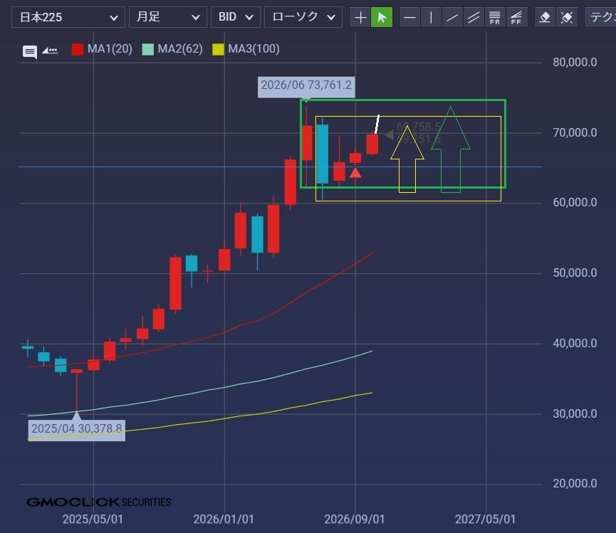
Task: Choose the vertical line drawing tool
Action: (431, 17)
